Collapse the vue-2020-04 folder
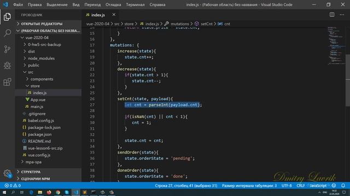Screen dimensions: 350x196 48,38
